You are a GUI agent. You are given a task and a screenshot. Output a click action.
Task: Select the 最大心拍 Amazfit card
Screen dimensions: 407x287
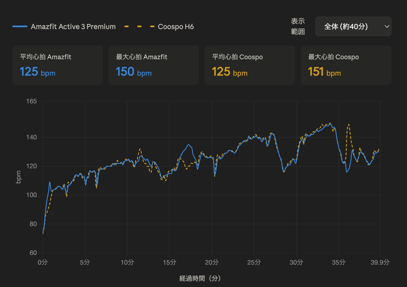click(154, 65)
